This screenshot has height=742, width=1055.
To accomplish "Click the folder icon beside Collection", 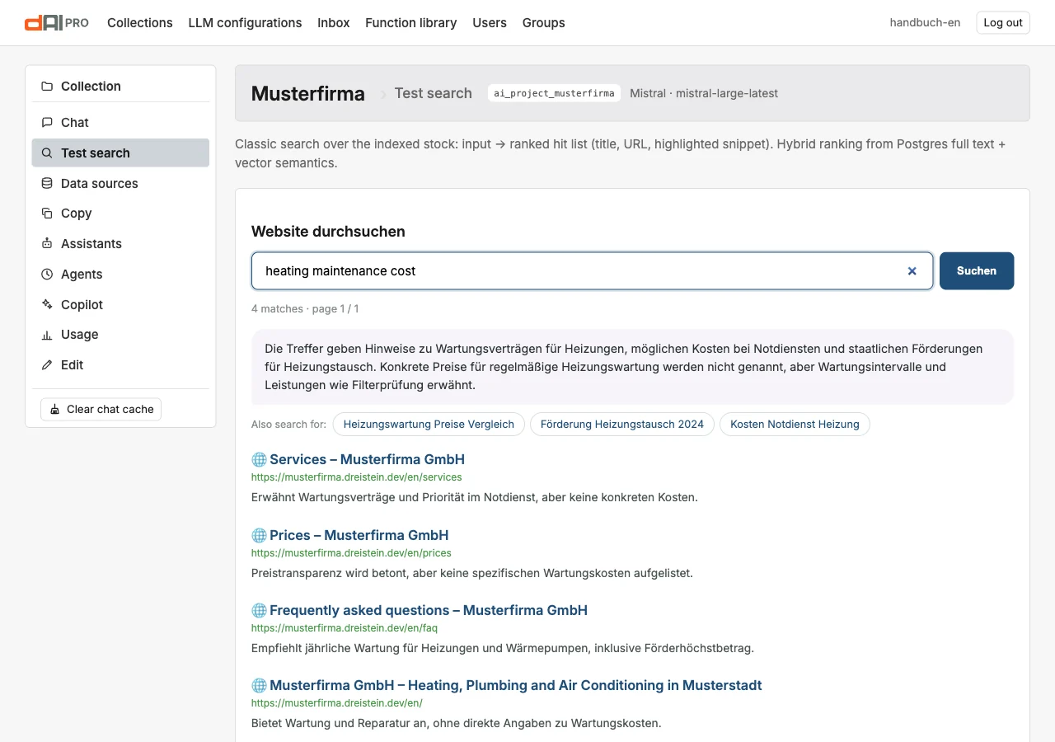I will [x=47, y=87].
